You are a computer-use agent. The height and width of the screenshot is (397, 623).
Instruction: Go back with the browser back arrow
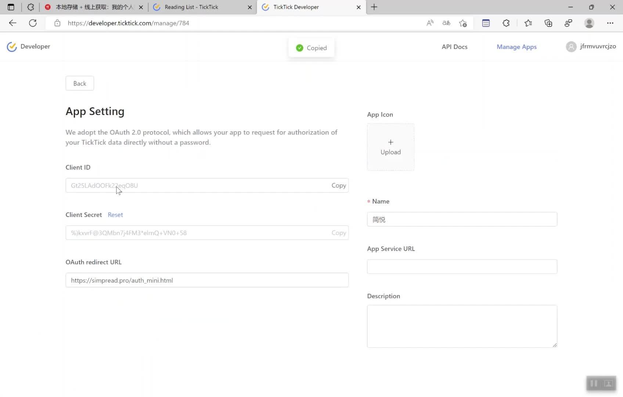click(12, 23)
